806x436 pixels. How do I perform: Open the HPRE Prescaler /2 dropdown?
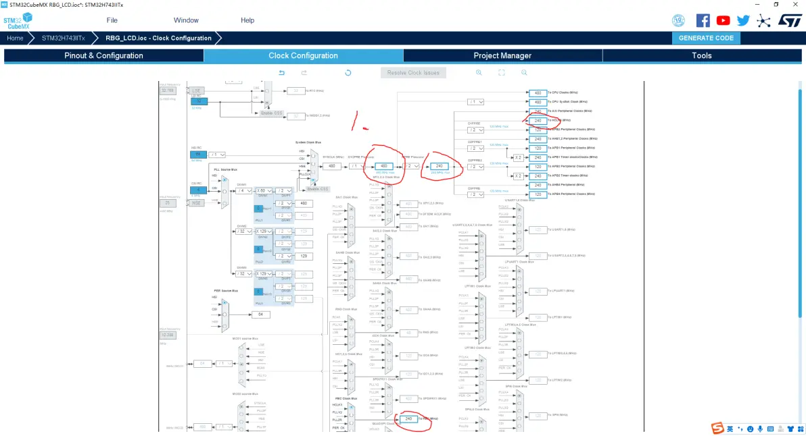coord(412,166)
